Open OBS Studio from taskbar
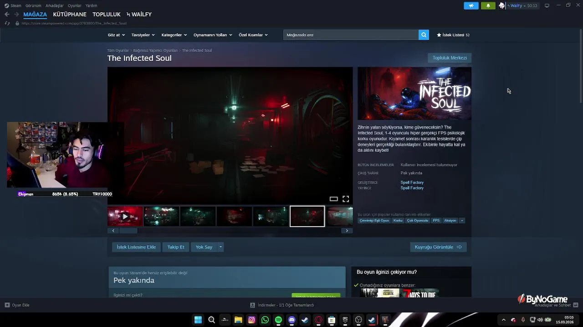Viewport: 583px width, 327px height. pyautogui.click(x=358, y=320)
